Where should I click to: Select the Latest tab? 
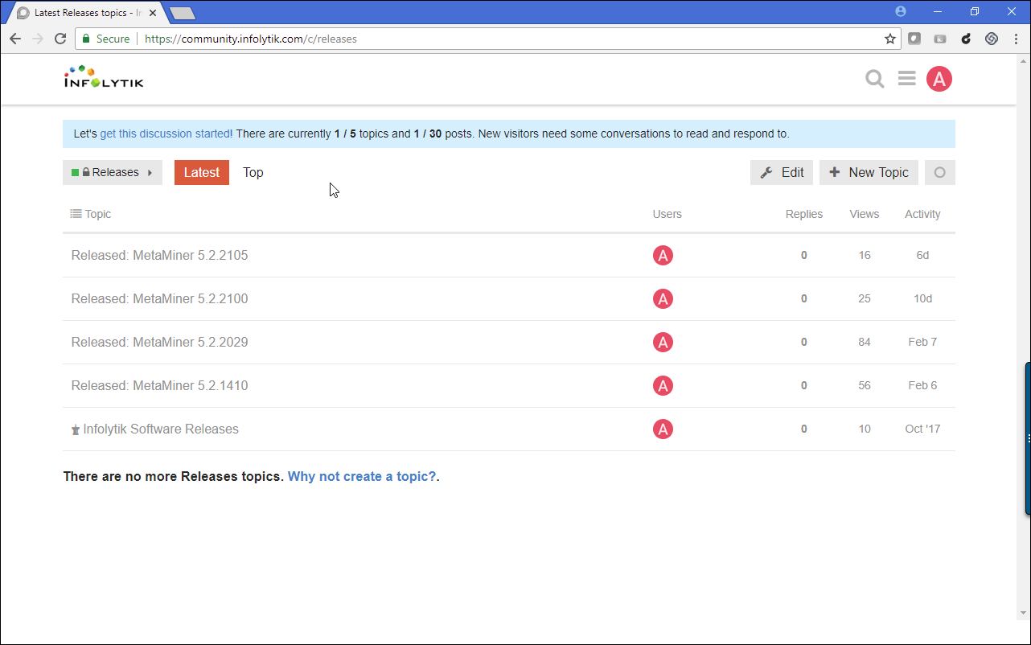point(202,172)
